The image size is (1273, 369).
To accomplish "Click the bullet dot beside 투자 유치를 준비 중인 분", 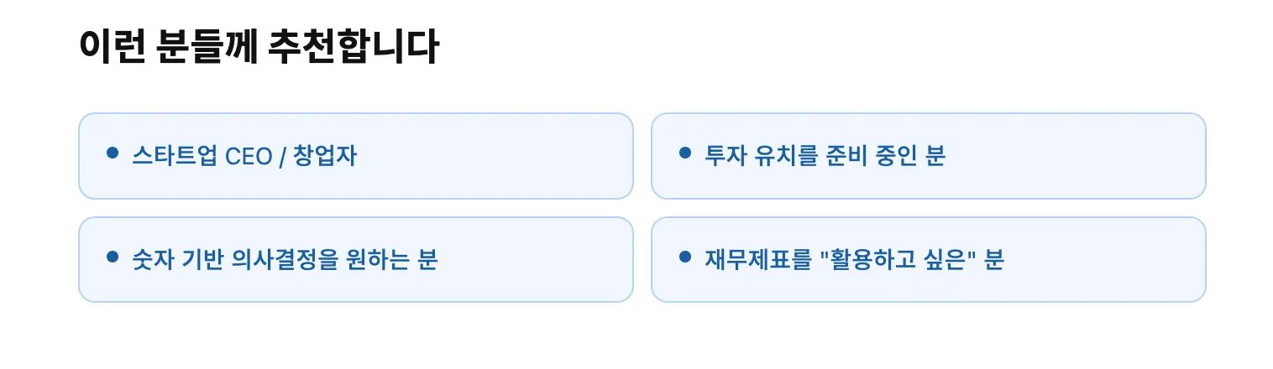I will pos(685,153).
